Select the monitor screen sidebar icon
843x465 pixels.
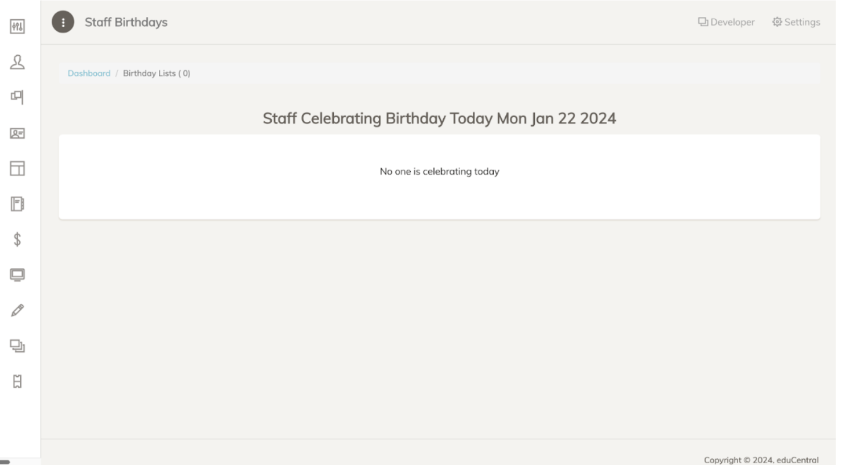[17, 275]
